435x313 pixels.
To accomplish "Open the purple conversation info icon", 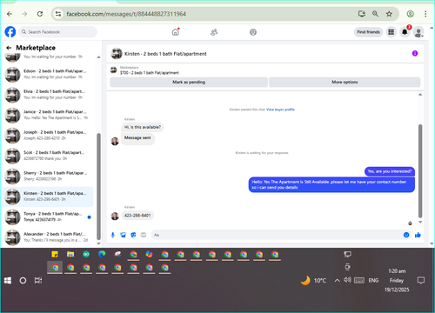I will pyautogui.click(x=415, y=53).
